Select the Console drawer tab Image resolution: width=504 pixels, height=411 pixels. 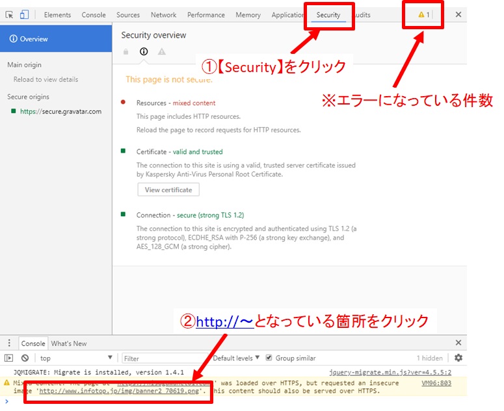tap(33, 343)
